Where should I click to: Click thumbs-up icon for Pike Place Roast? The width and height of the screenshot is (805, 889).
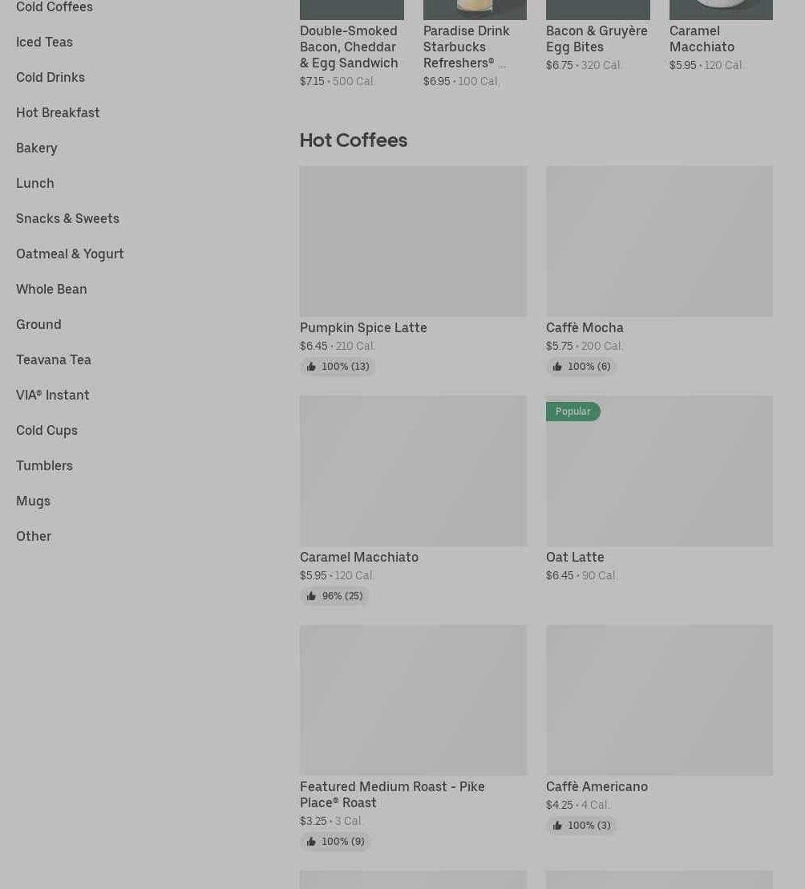[311, 842]
